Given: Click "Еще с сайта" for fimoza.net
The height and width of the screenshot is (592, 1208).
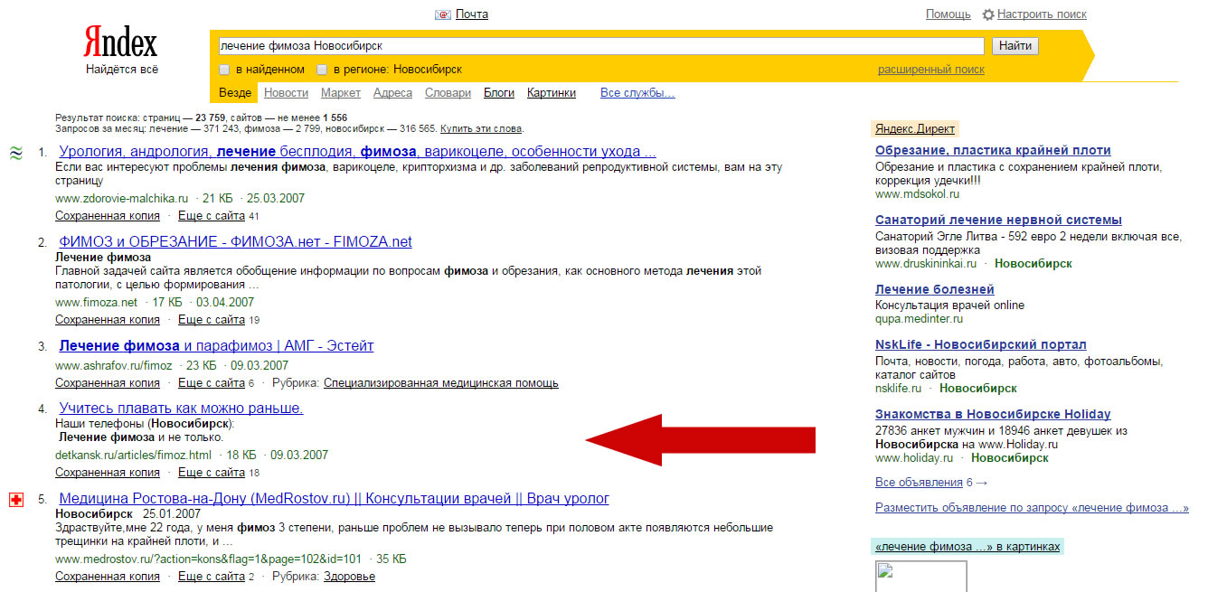Looking at the screenshot, I should pos(212,320).
